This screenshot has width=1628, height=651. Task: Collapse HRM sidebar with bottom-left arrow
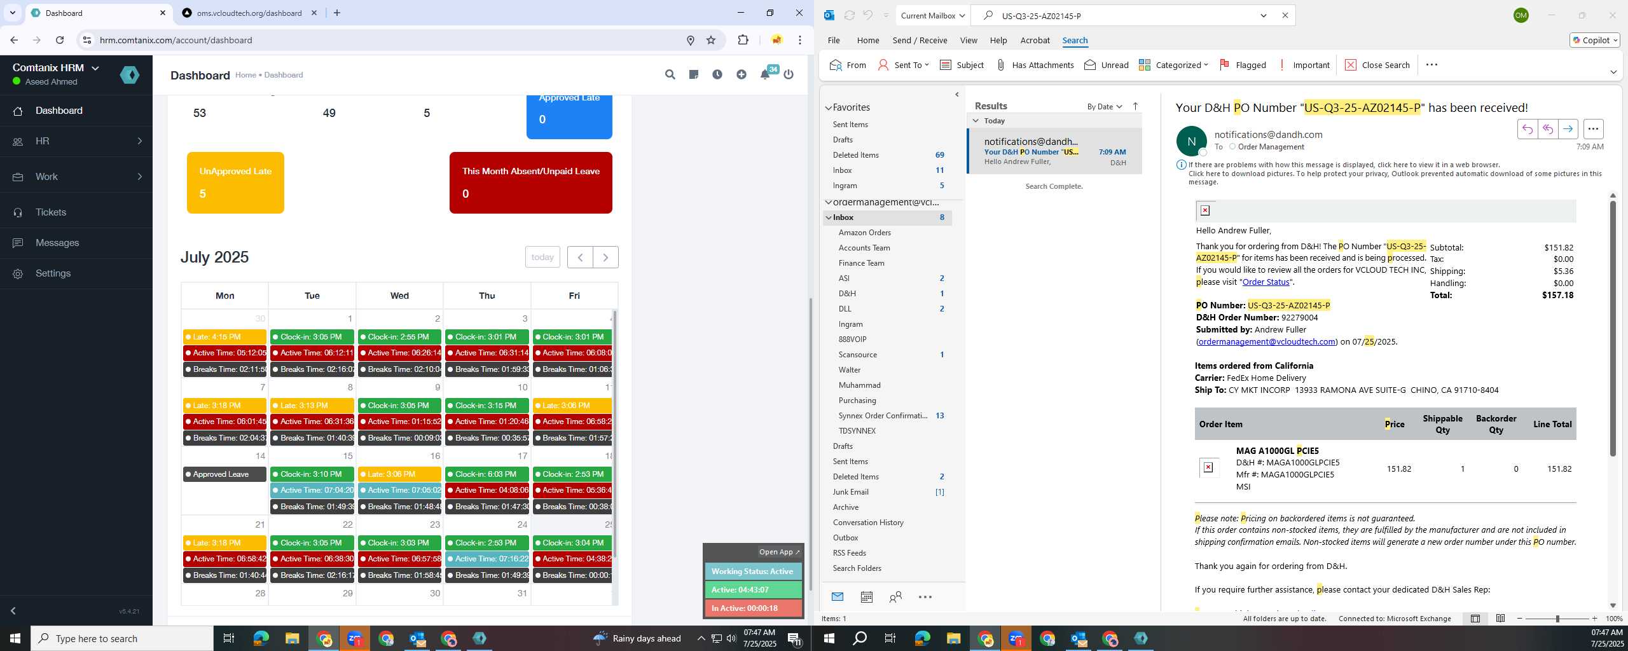13,611
